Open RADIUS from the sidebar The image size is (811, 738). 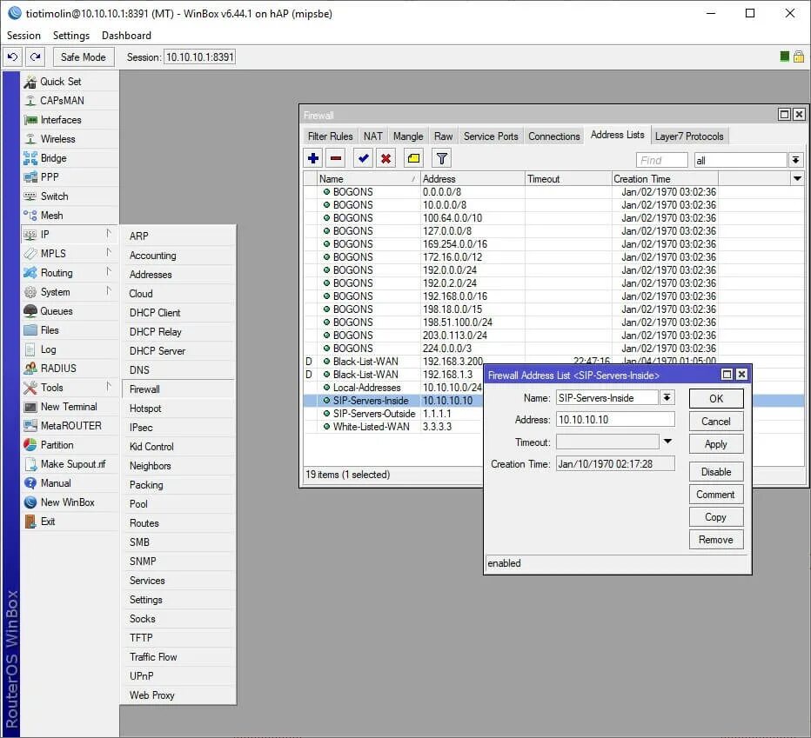point(70,369)
